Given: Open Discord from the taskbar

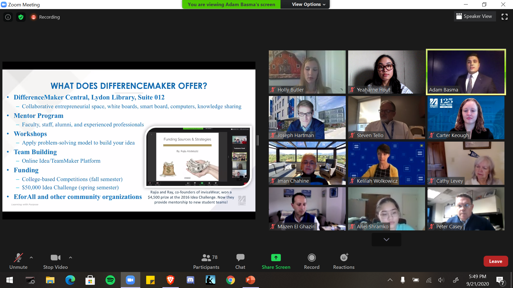Looking at the screenshot, I should point(190,280).
